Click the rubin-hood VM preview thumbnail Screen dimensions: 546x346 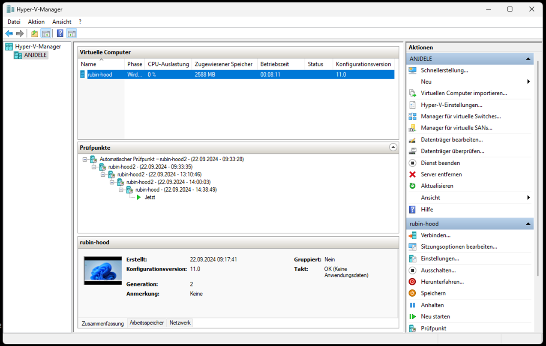point(103,271)
